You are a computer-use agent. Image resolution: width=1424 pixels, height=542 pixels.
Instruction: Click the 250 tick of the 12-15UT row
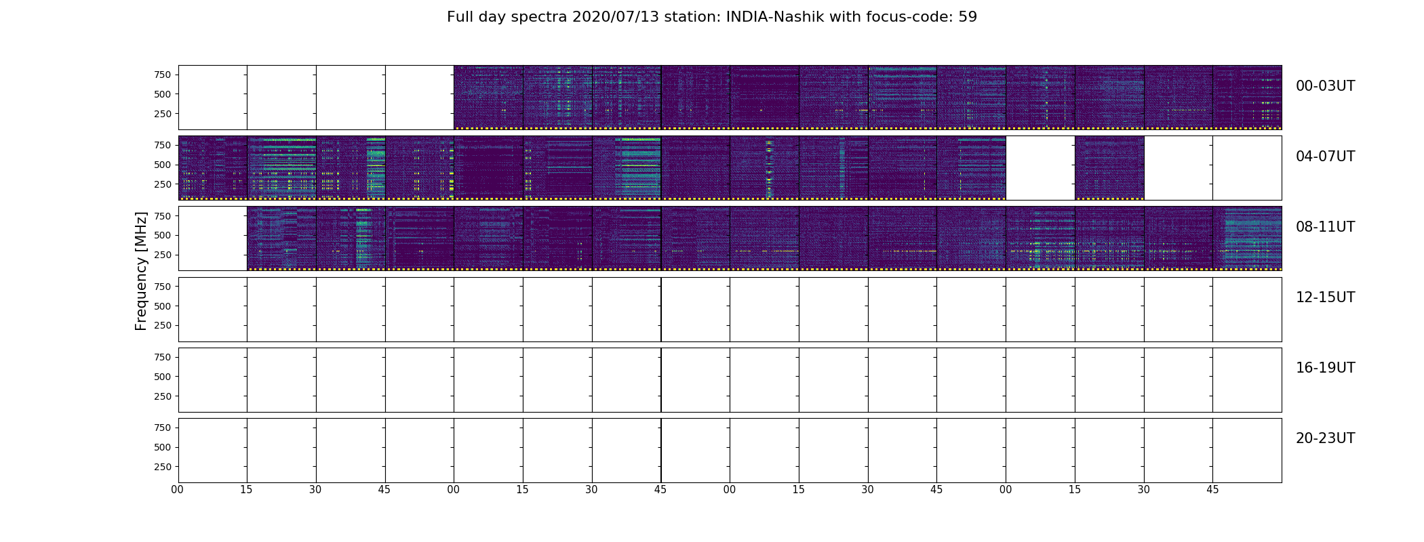point(163,326)
